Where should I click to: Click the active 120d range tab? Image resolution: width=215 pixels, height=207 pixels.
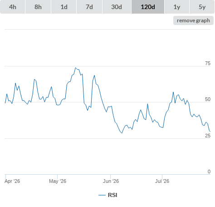[x=148, y=7]
